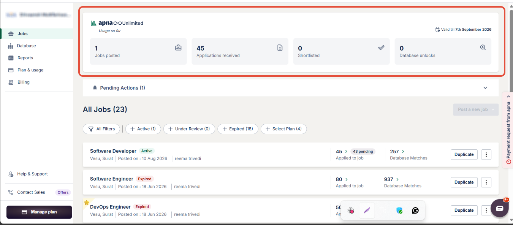Expand the Pending Actions chevron

click(x=485, y=88)
